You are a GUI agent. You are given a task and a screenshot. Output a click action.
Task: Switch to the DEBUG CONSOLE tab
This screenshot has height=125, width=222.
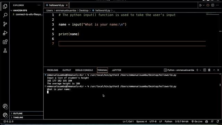pos(84,70)
